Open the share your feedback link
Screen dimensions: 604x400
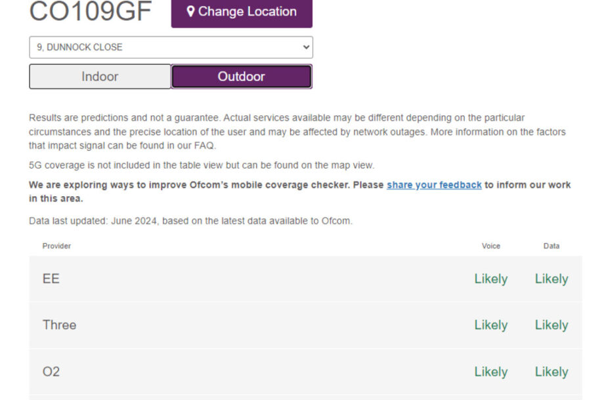tap(434, 185)
